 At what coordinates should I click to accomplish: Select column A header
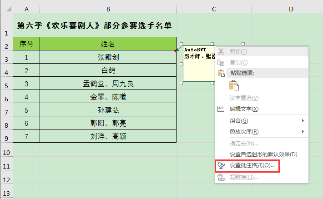26,9
